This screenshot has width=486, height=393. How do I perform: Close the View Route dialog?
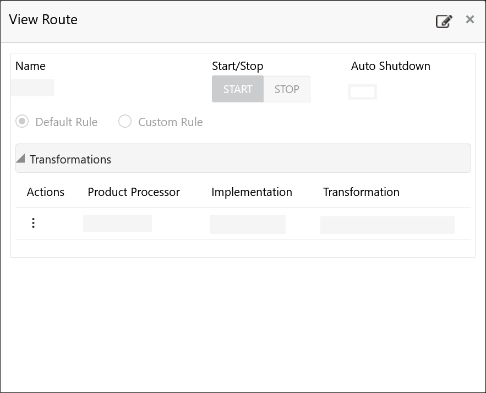tap(469, 20)
